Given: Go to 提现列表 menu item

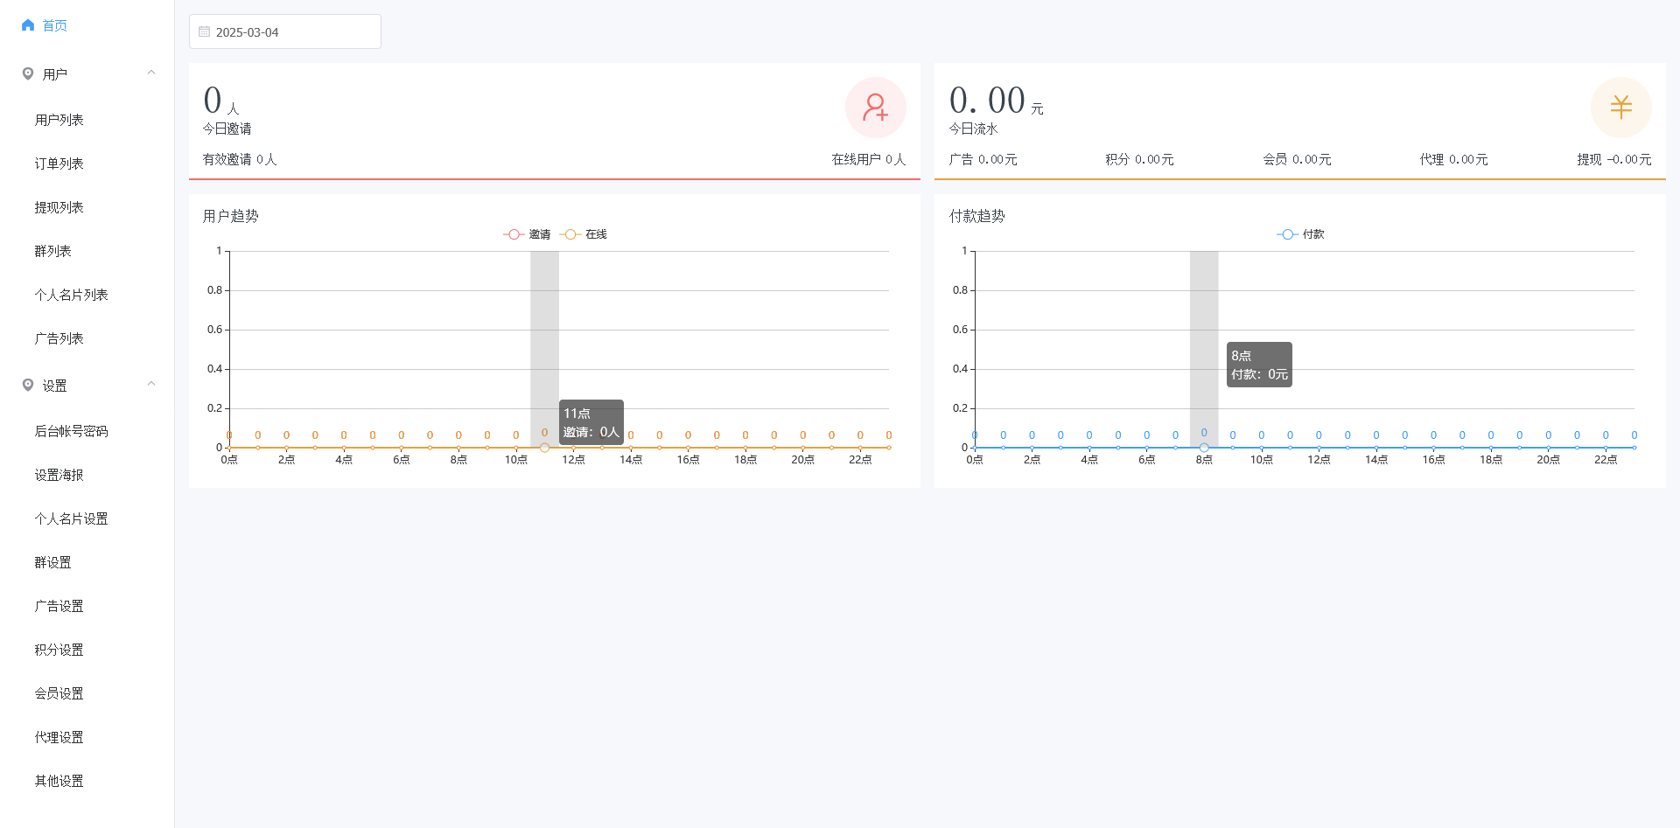Looking at the screenshot, I should [x=59, y=207].
